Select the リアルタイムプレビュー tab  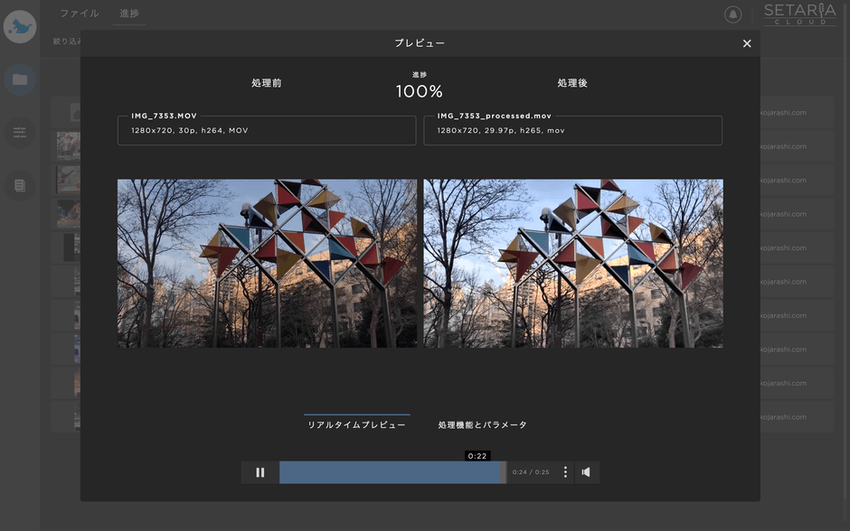[356, 424]
